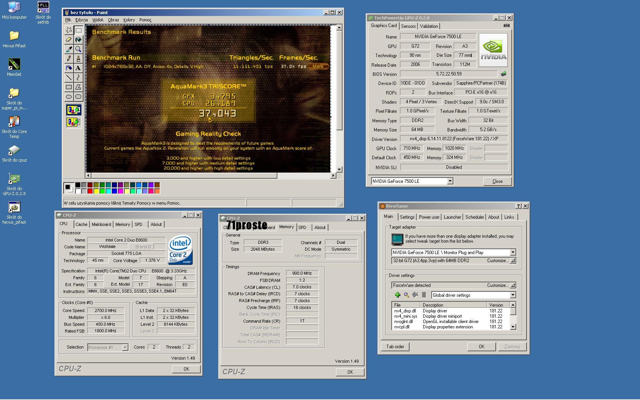Image resolution: width=640 pixels, height=400 pixels.
Task: Choose the Rounded Rectangle tool
Action: point(78,96)
